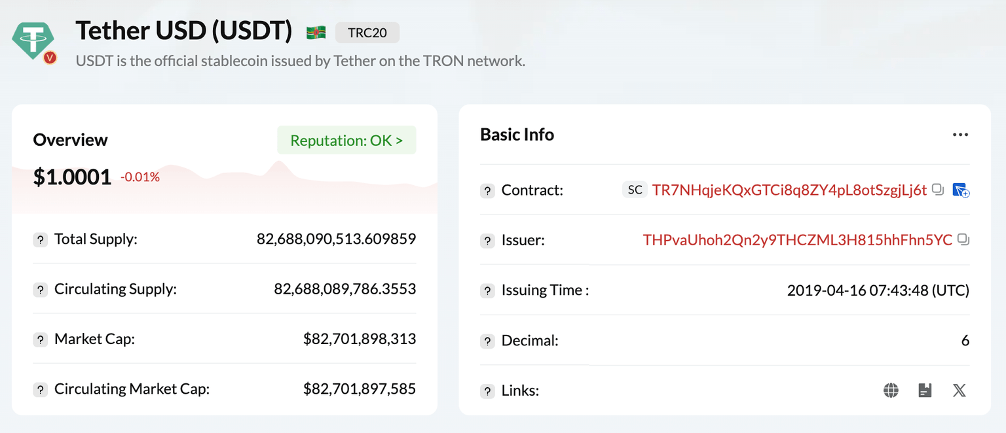The width and height of the screenshot is (1006, 433).
Task: Open the whitepaper document icon
Action: tap(925, 390)
